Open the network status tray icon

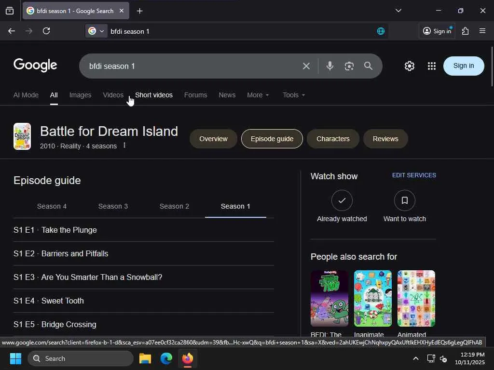pos(431,358)
